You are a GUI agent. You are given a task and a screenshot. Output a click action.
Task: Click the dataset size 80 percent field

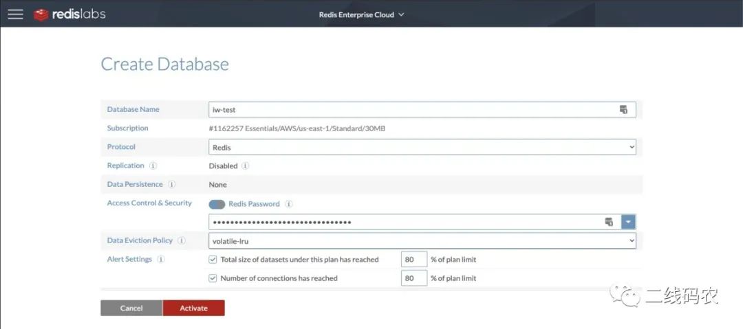click(414, 260)
